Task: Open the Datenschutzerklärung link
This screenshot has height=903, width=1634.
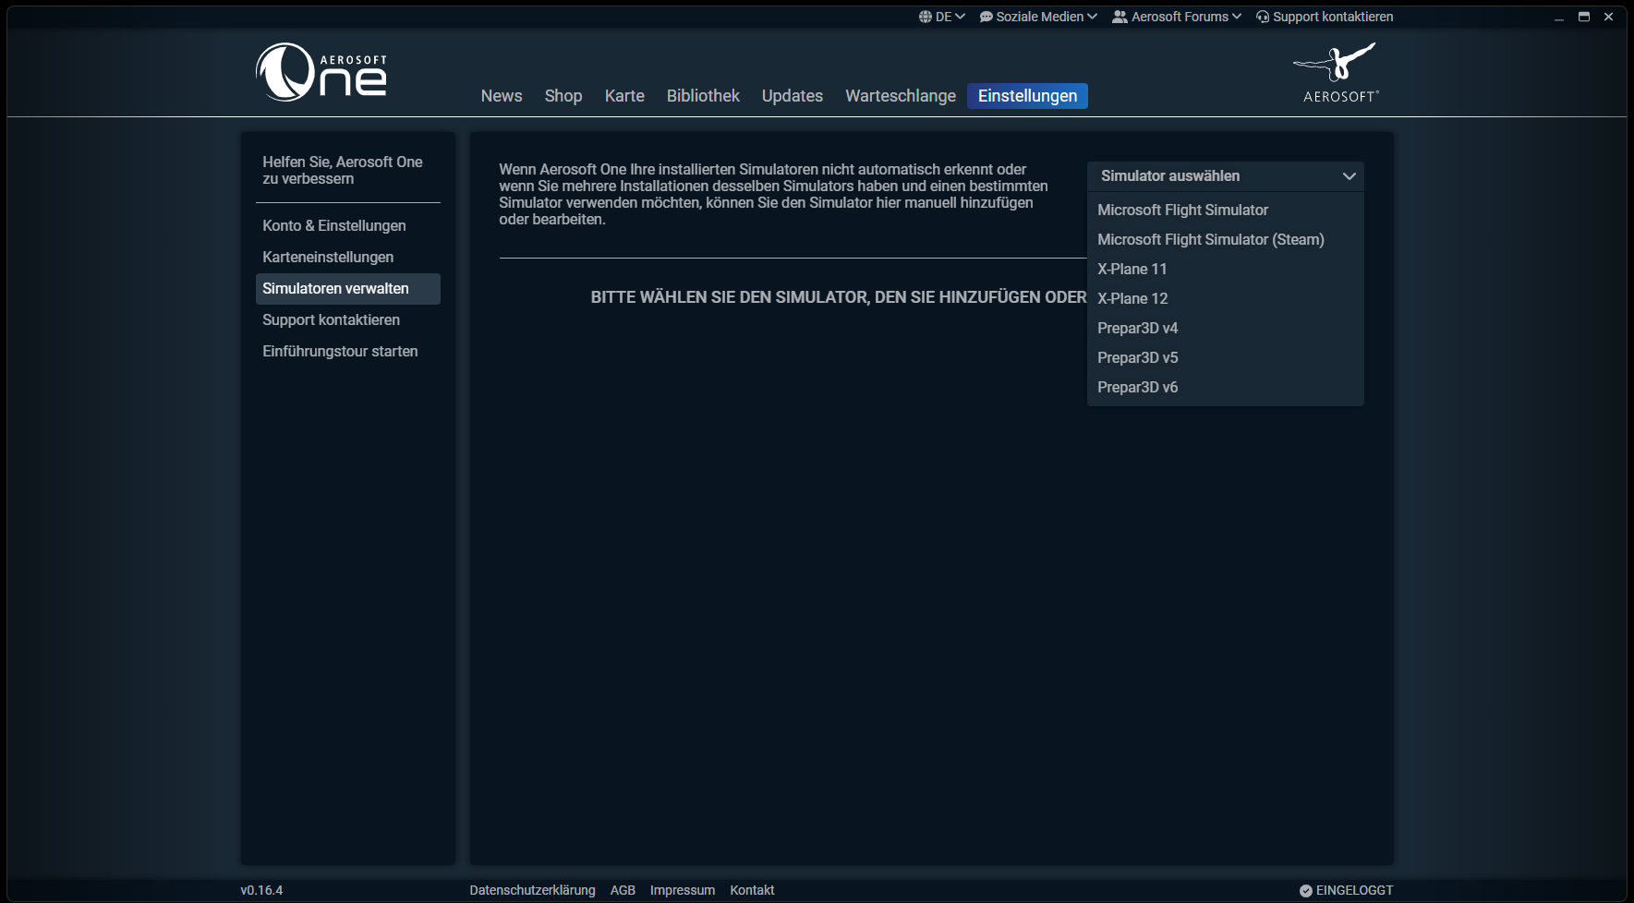Action: click(532, 890)
